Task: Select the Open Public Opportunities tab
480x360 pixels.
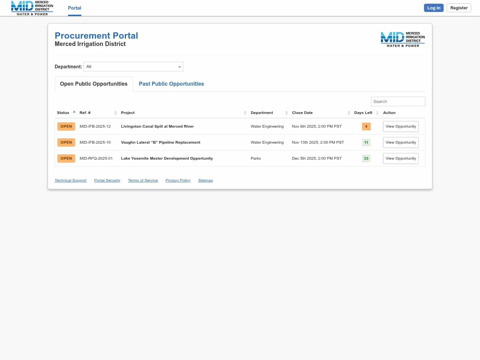Action: [93, 84]
